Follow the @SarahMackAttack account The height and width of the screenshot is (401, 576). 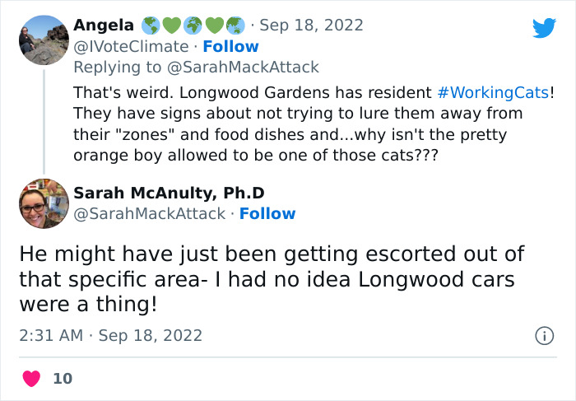267,213
